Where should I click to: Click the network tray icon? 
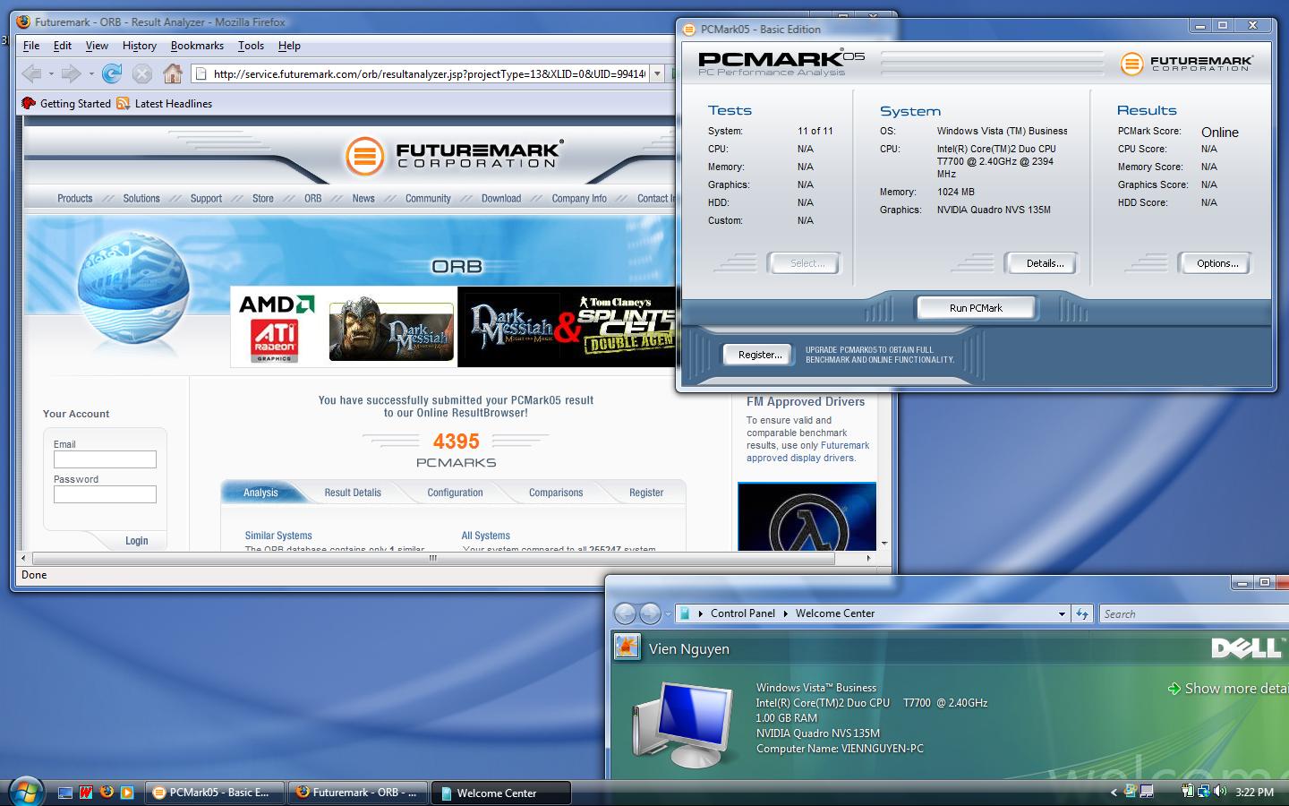(x=1204, y=791)
